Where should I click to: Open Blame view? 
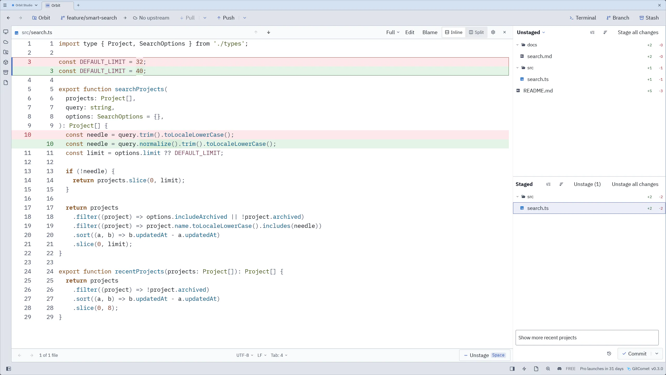tap(430, 32)
